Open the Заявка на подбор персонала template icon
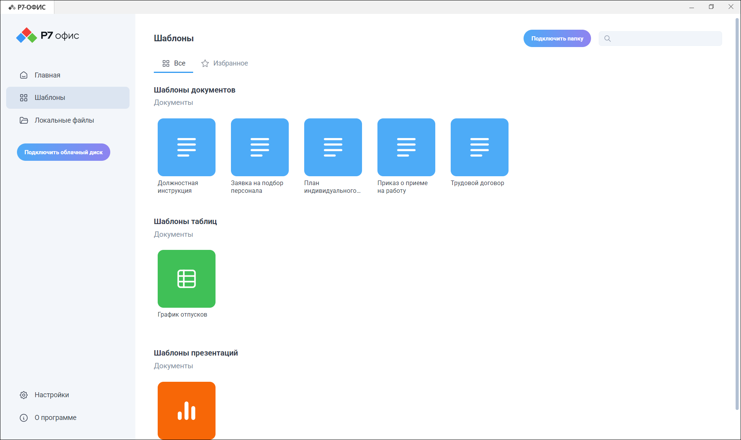The height and width of the screenshot is (440, 741). coord(260,147)
